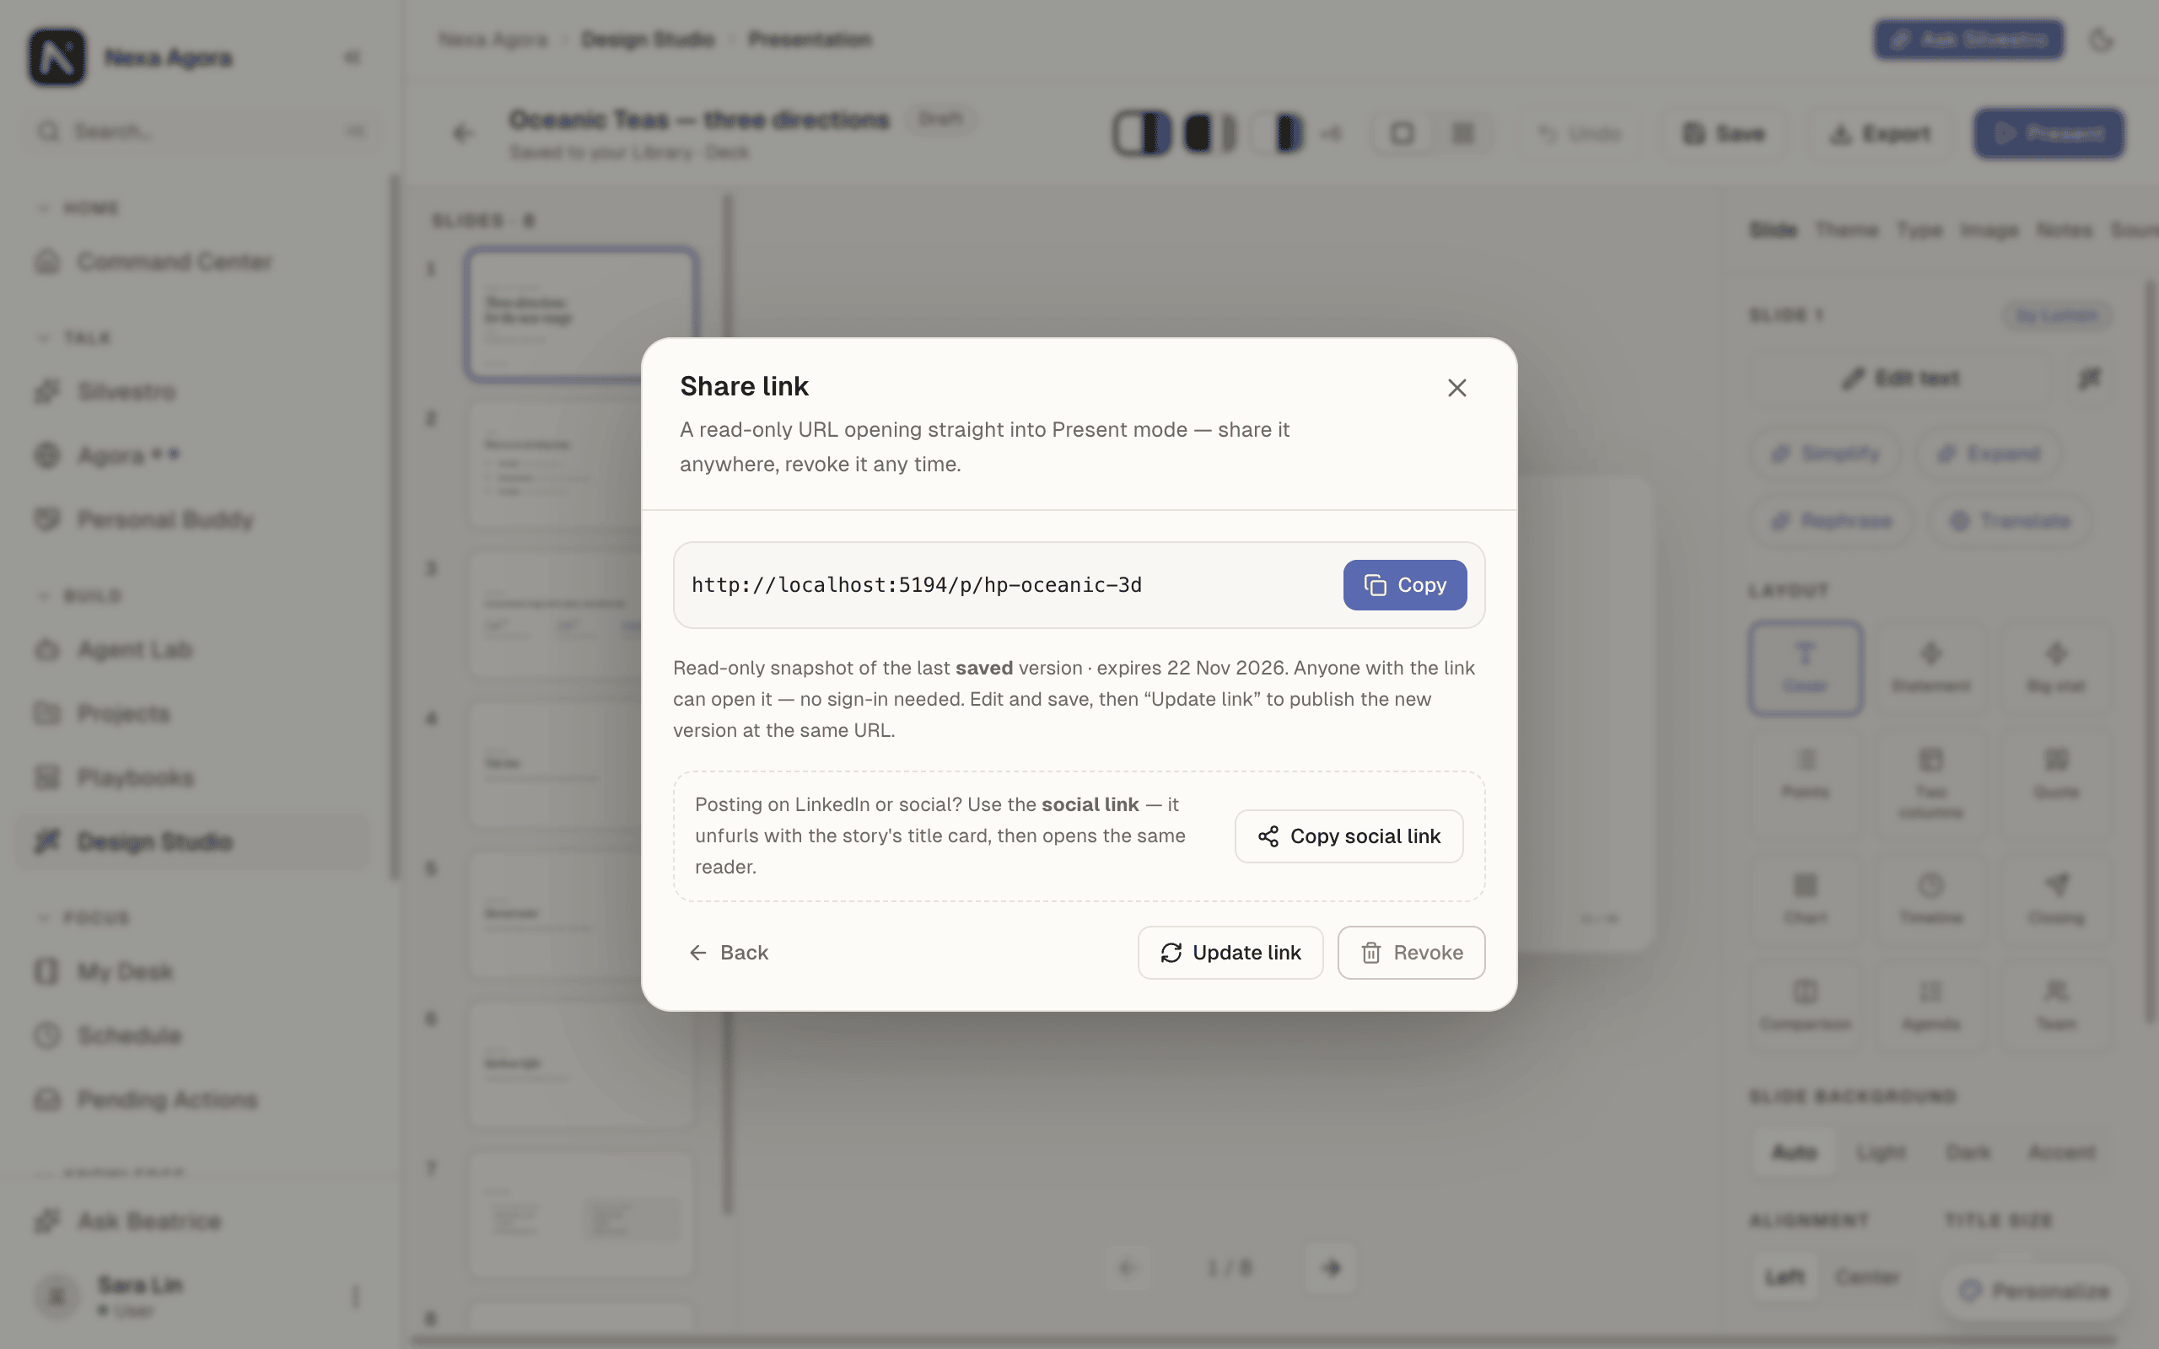Viewport: 2159px width, 1349px height.
Task: Revoke the share link
Action: click(x=1410, y=953)
